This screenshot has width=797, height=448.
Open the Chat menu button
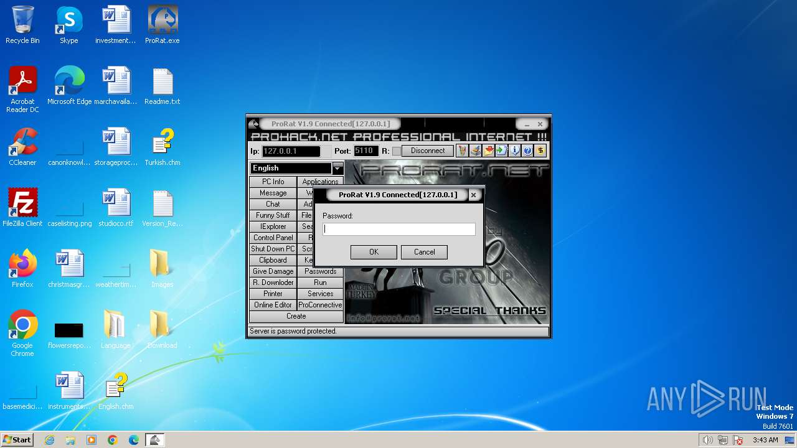(273, 204)
